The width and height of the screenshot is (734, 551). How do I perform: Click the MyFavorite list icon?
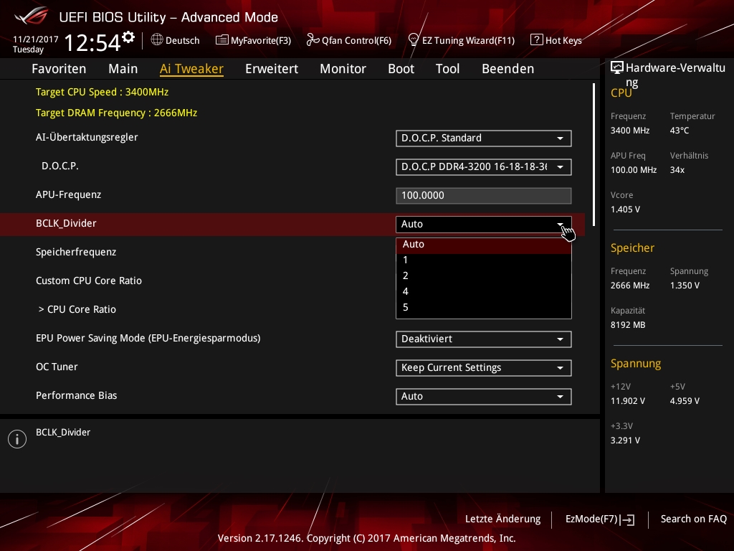pos(222,40)
